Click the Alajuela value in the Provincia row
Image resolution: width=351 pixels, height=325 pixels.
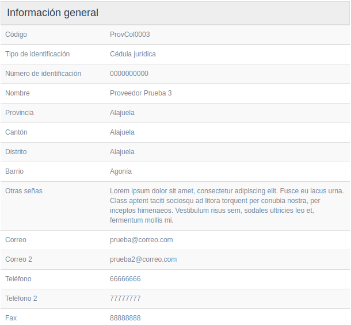[122, 113]
